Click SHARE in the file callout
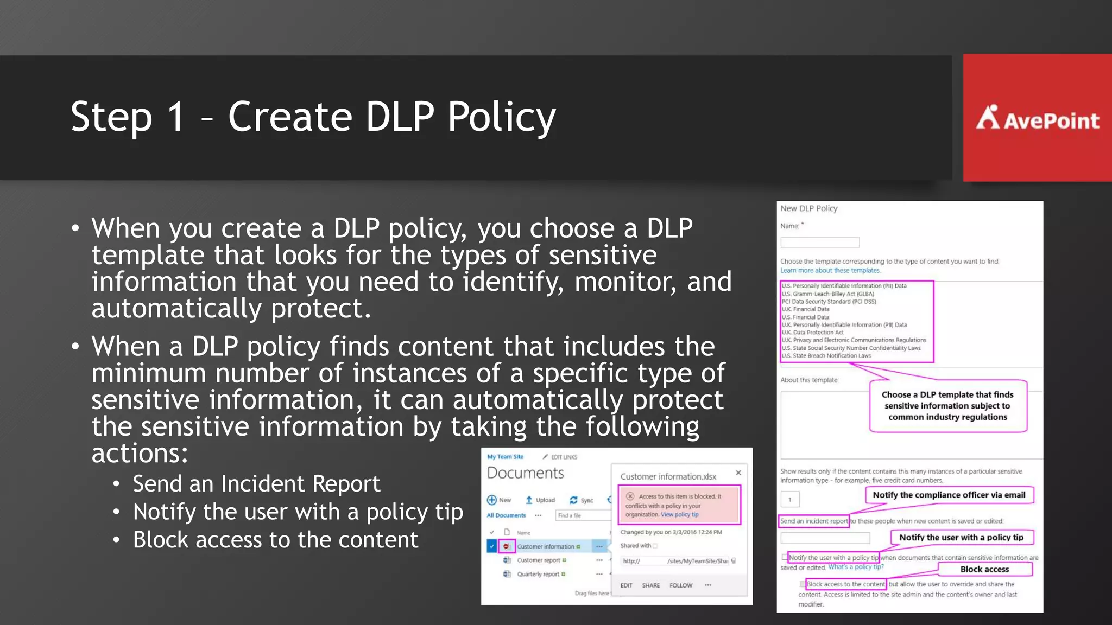This screenshot has width=1112, height=625. pos(650,585)
